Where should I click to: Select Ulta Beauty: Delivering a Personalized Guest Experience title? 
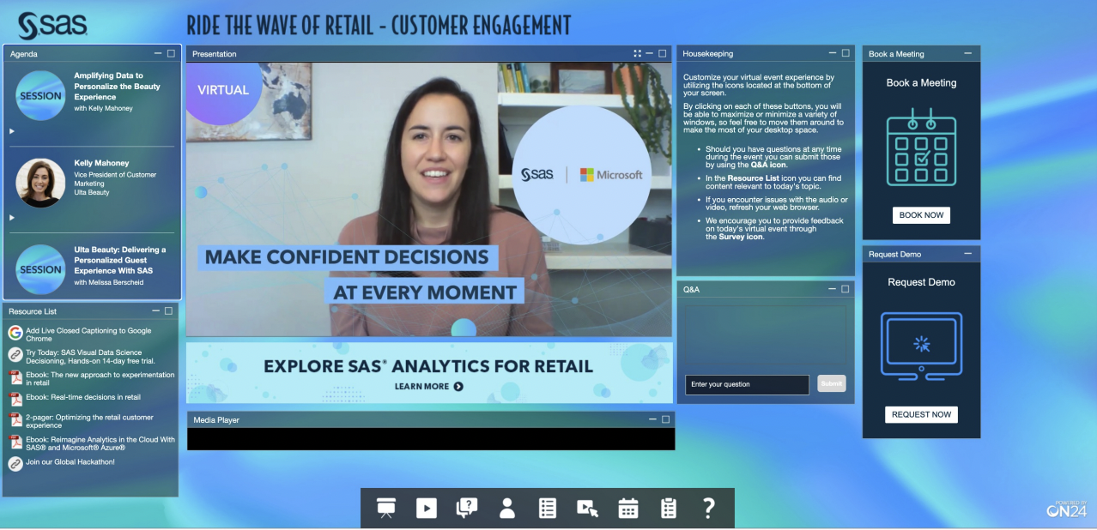[120, 260]
